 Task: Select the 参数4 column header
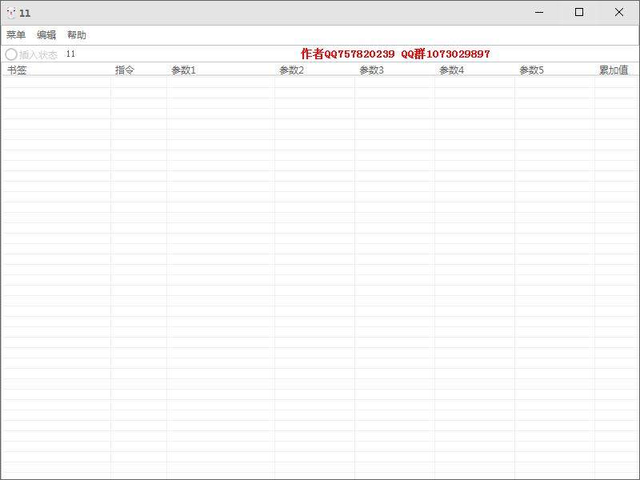tap(475, 70)
